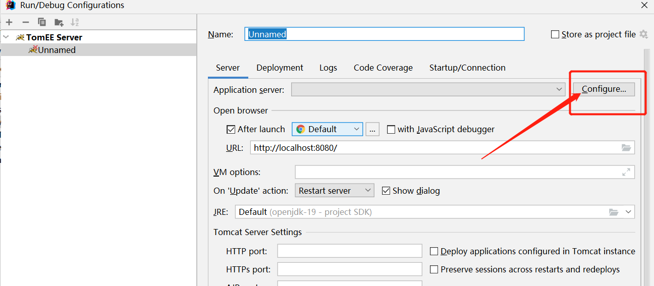Close the Run/Debug Configurations dialog
Viewport: 654px width, 286px height.
tap(644, 6)
